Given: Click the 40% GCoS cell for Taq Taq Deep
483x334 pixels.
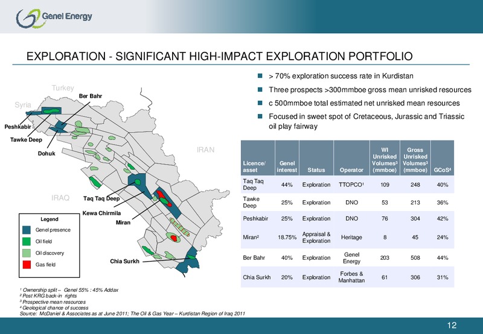Looking at the screenshot, I should (443, 185).
